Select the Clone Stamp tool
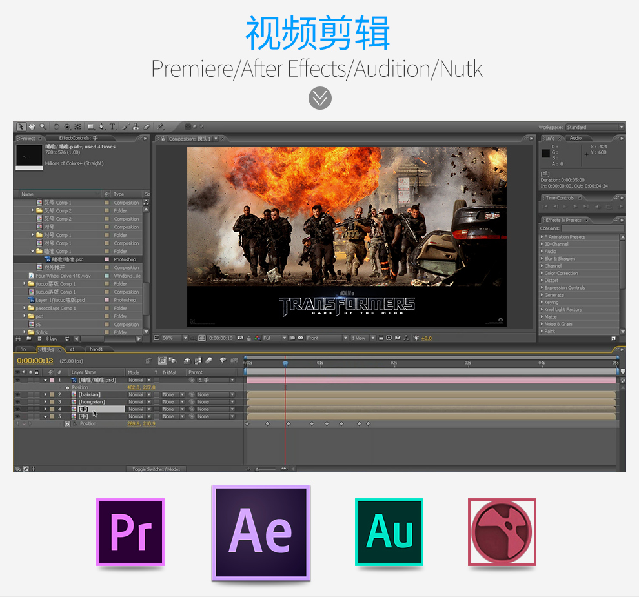Viewport: 639px width, 597px height. 136,126
